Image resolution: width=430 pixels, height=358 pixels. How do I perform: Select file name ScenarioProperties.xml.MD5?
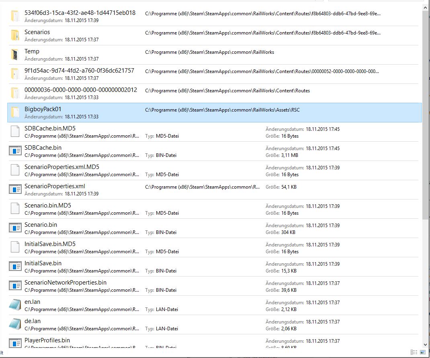click(62, 167)
